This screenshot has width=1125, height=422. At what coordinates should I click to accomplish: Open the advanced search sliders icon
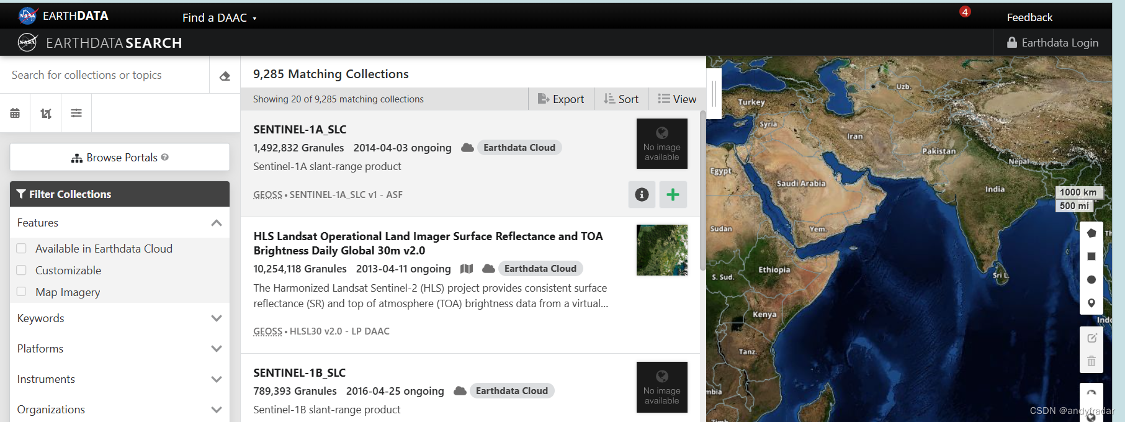[76, 113]
